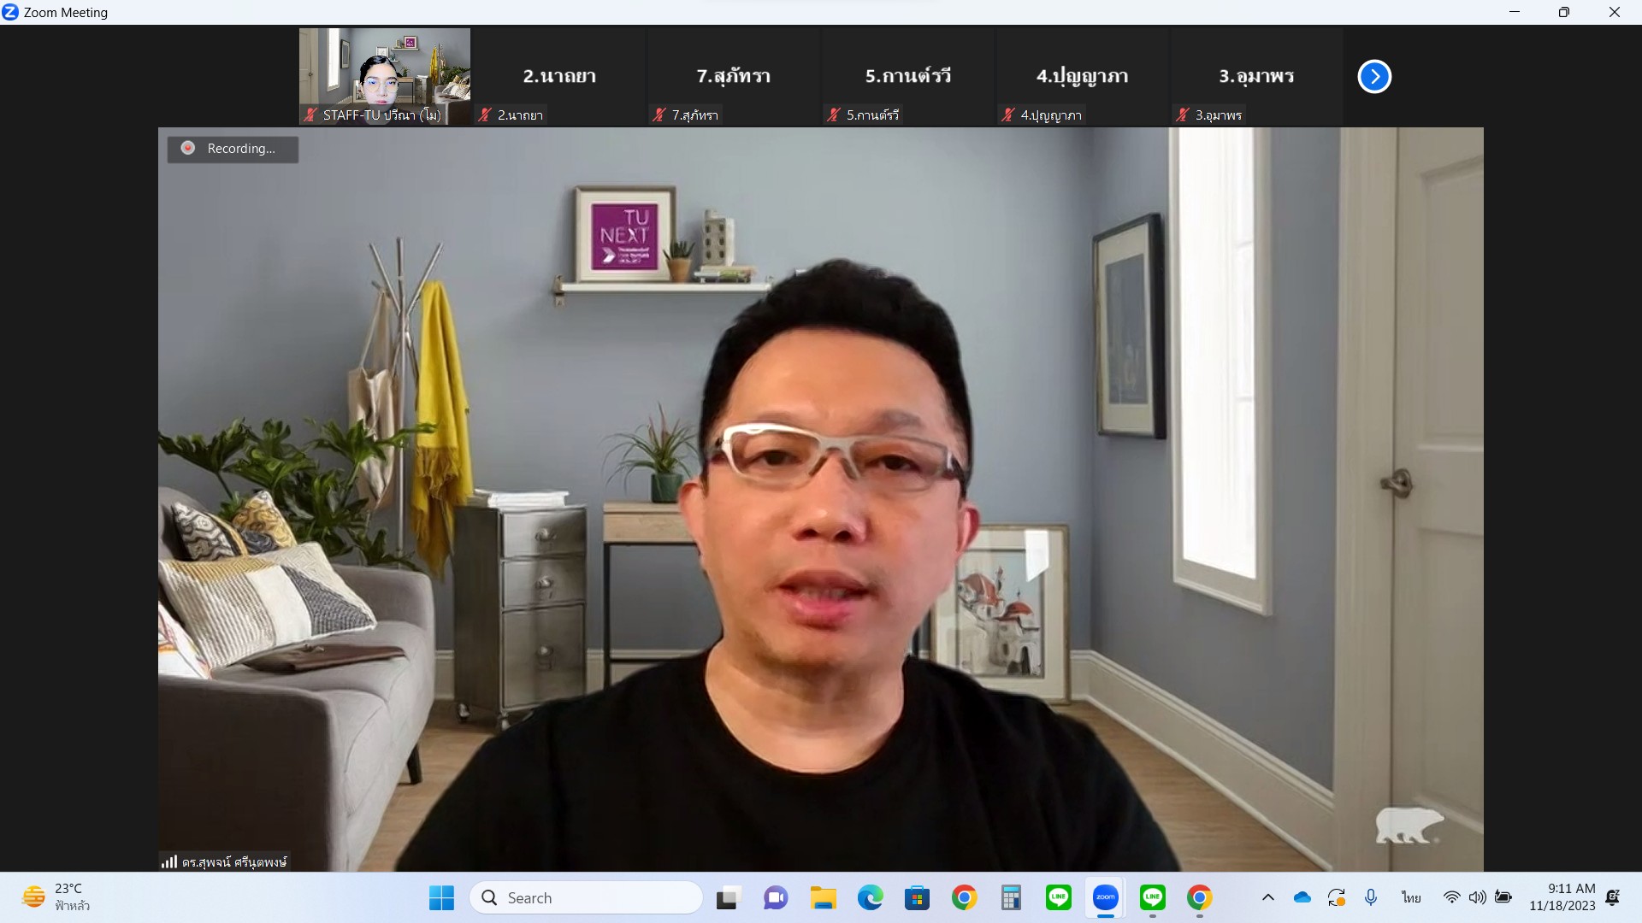1642x923 pixels.
Task: Open the first Chrome icon on the taskbar
Action: pyautogui.click(x=965, y=898)
